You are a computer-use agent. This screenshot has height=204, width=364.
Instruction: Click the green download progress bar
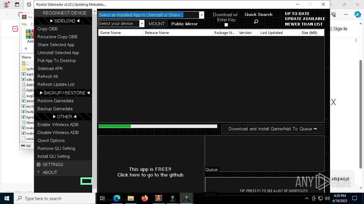tap(158, 126)
